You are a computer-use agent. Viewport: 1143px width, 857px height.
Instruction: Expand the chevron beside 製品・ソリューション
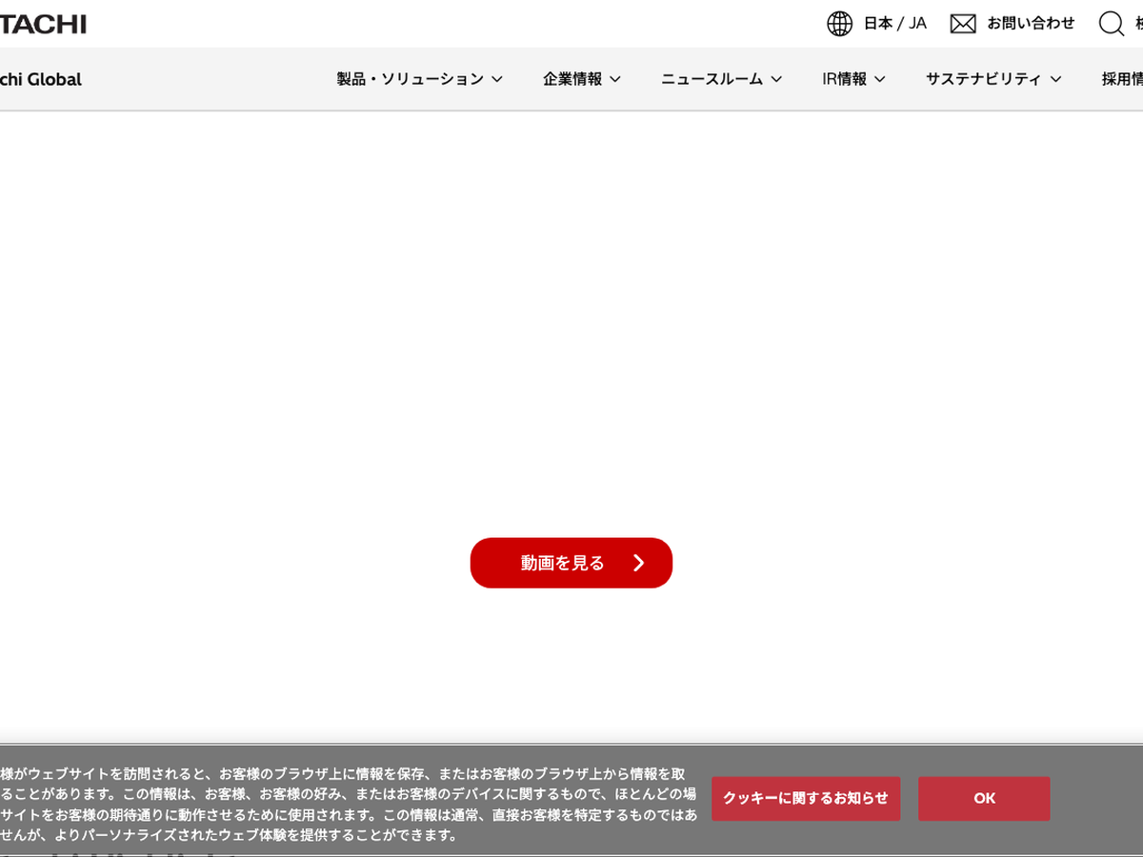[497, 80]
